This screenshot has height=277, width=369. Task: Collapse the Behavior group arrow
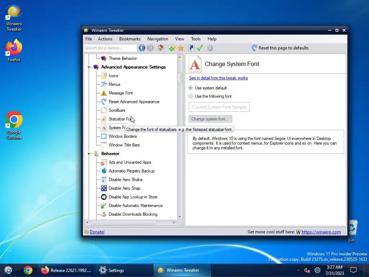pyautogui.click(x=89, y=154)
